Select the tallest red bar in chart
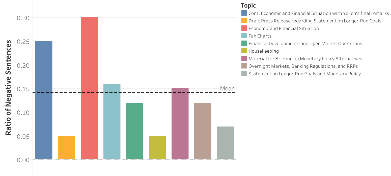Screen dimensions: 391x176 [x=89, y=88]
